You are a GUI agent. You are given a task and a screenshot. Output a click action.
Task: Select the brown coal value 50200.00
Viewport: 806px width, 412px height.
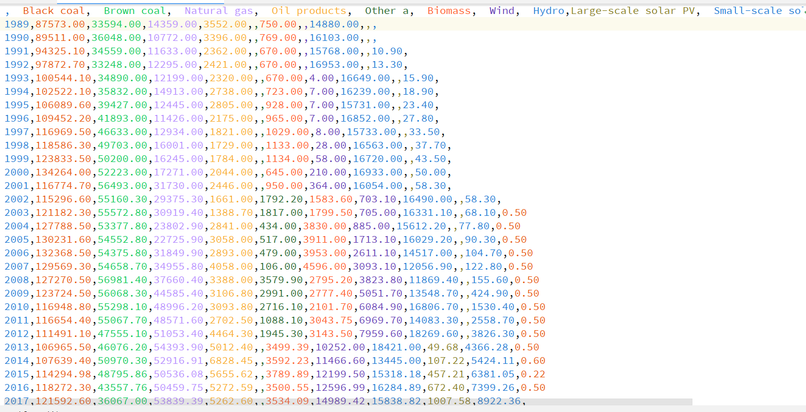coord(122,159)
